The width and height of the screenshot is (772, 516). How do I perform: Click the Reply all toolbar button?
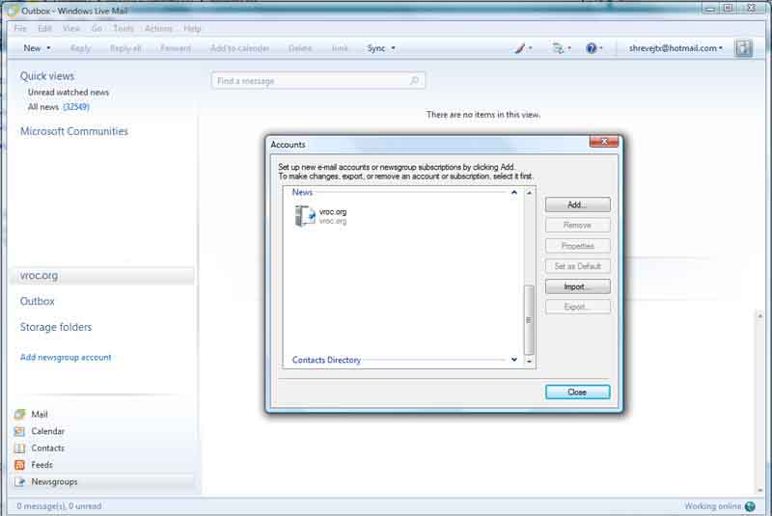(x=125, y=48)
